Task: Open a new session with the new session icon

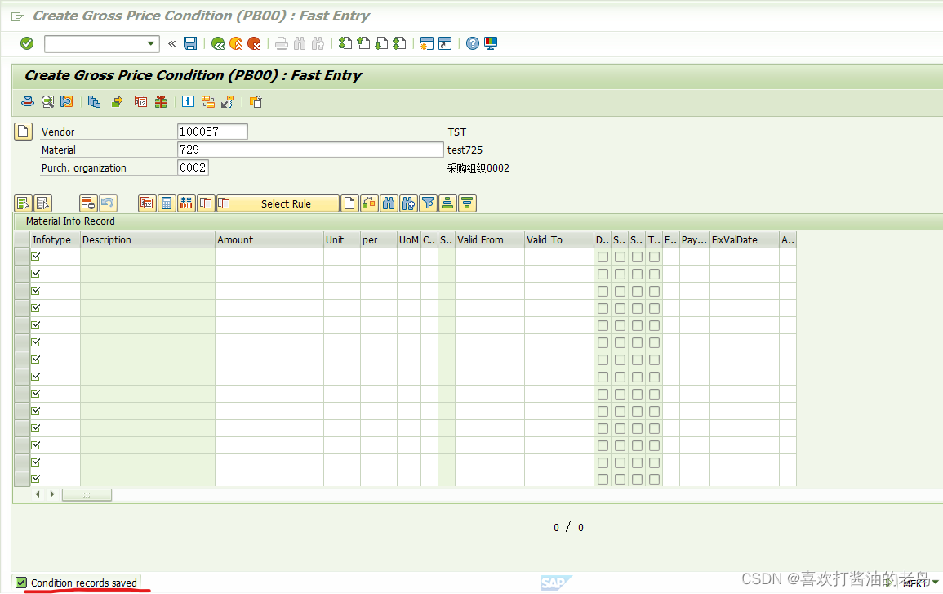Action: pyautogui.click(x=426, y=43)
